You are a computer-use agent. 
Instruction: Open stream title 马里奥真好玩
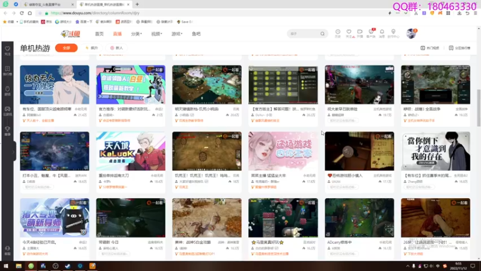268,243
